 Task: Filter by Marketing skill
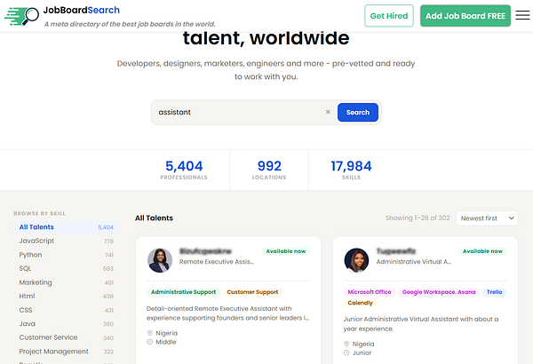click(67, 282)
